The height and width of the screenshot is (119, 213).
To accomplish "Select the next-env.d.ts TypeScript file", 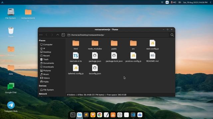I will point(76,57).
